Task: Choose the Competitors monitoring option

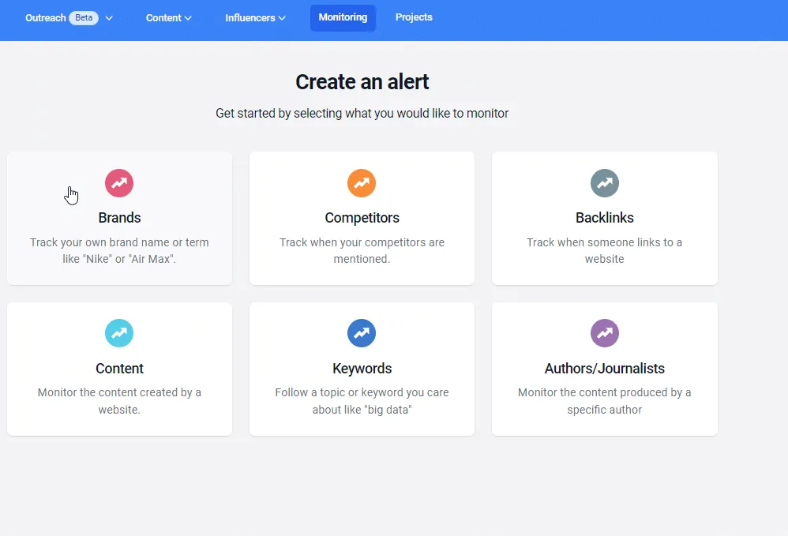Action: (x=362, y=218)
